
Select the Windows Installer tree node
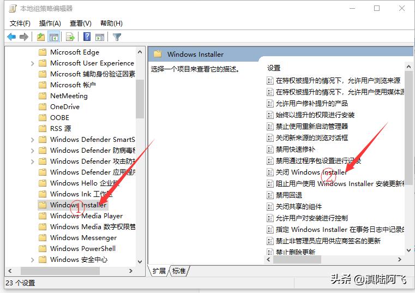[x=79, y=205]
